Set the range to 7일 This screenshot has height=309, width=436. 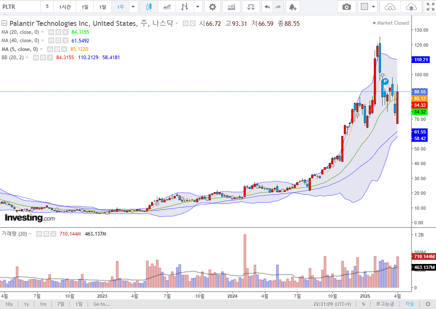60,304
